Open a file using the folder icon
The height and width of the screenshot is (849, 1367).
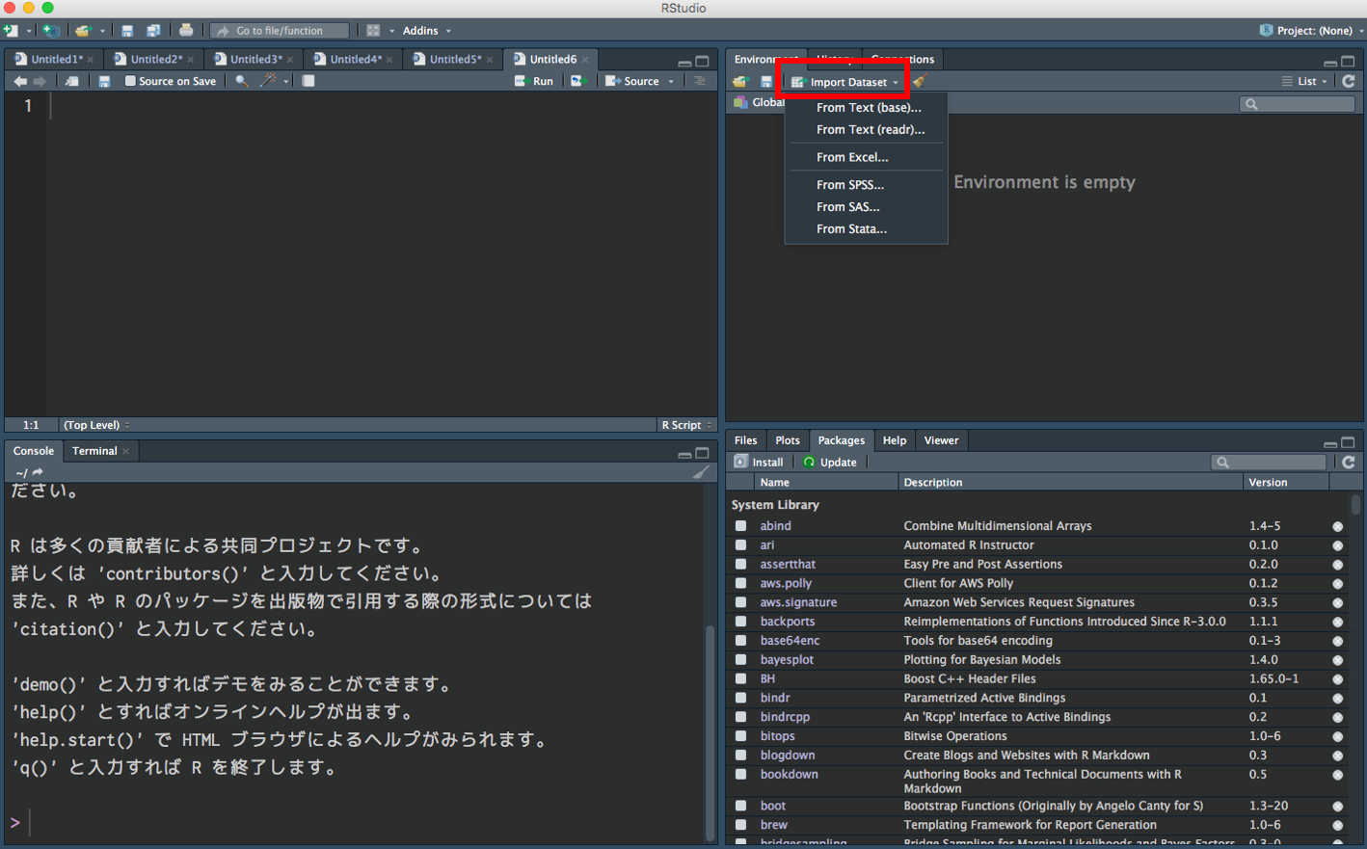click(x=83, y=30)
